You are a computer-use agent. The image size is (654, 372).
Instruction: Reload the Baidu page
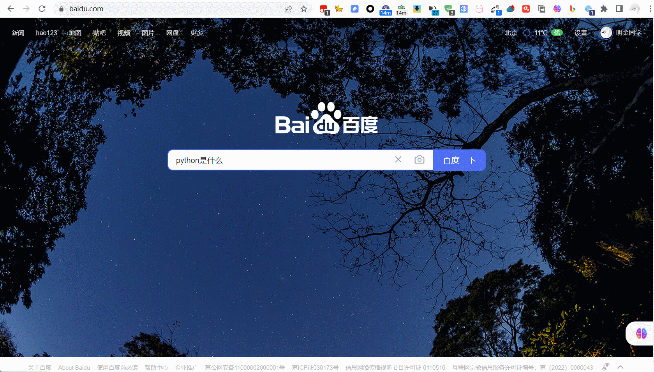tap(42, 9)
